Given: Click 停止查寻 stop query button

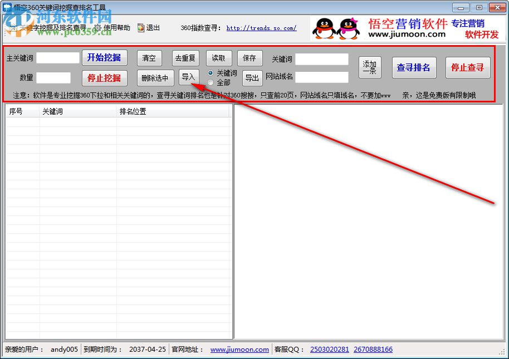Looking at the screenshot, I should 468,67.
